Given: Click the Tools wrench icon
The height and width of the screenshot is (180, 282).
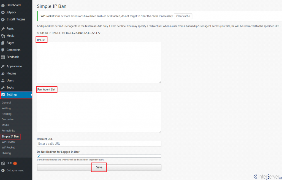Looking at the screenshot, I should [x=3, y=88].
